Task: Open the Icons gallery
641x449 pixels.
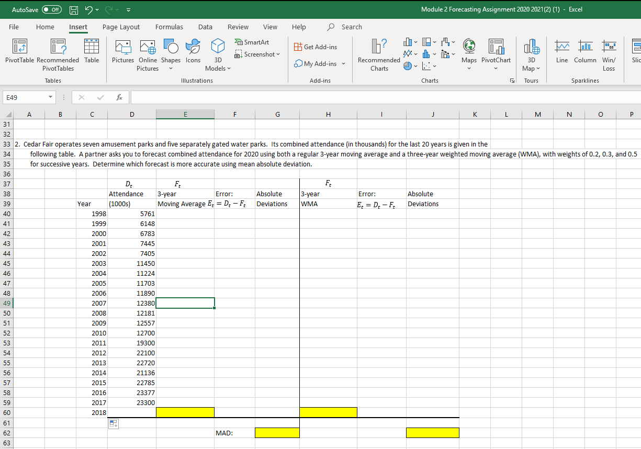Action: click(x=193, y=52)
